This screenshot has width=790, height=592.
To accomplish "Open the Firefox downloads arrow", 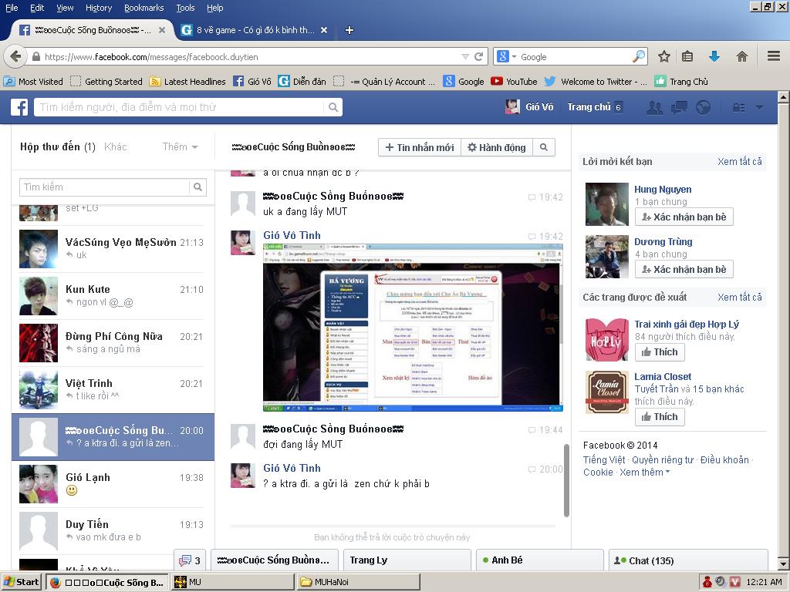I will (x=714, y=56).
